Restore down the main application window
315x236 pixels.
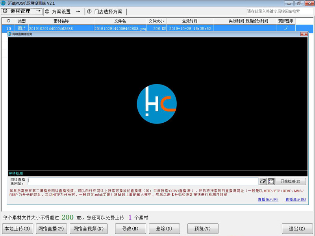pos(299,4)
